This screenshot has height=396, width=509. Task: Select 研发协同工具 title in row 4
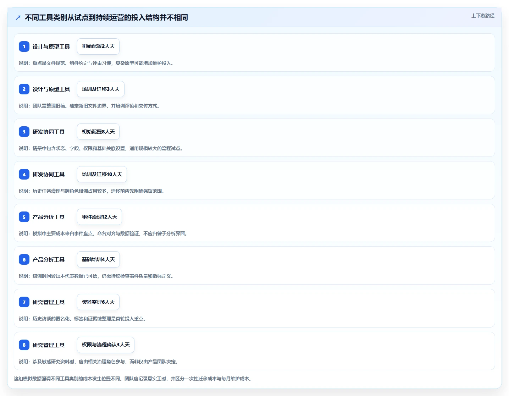(49, 174)
